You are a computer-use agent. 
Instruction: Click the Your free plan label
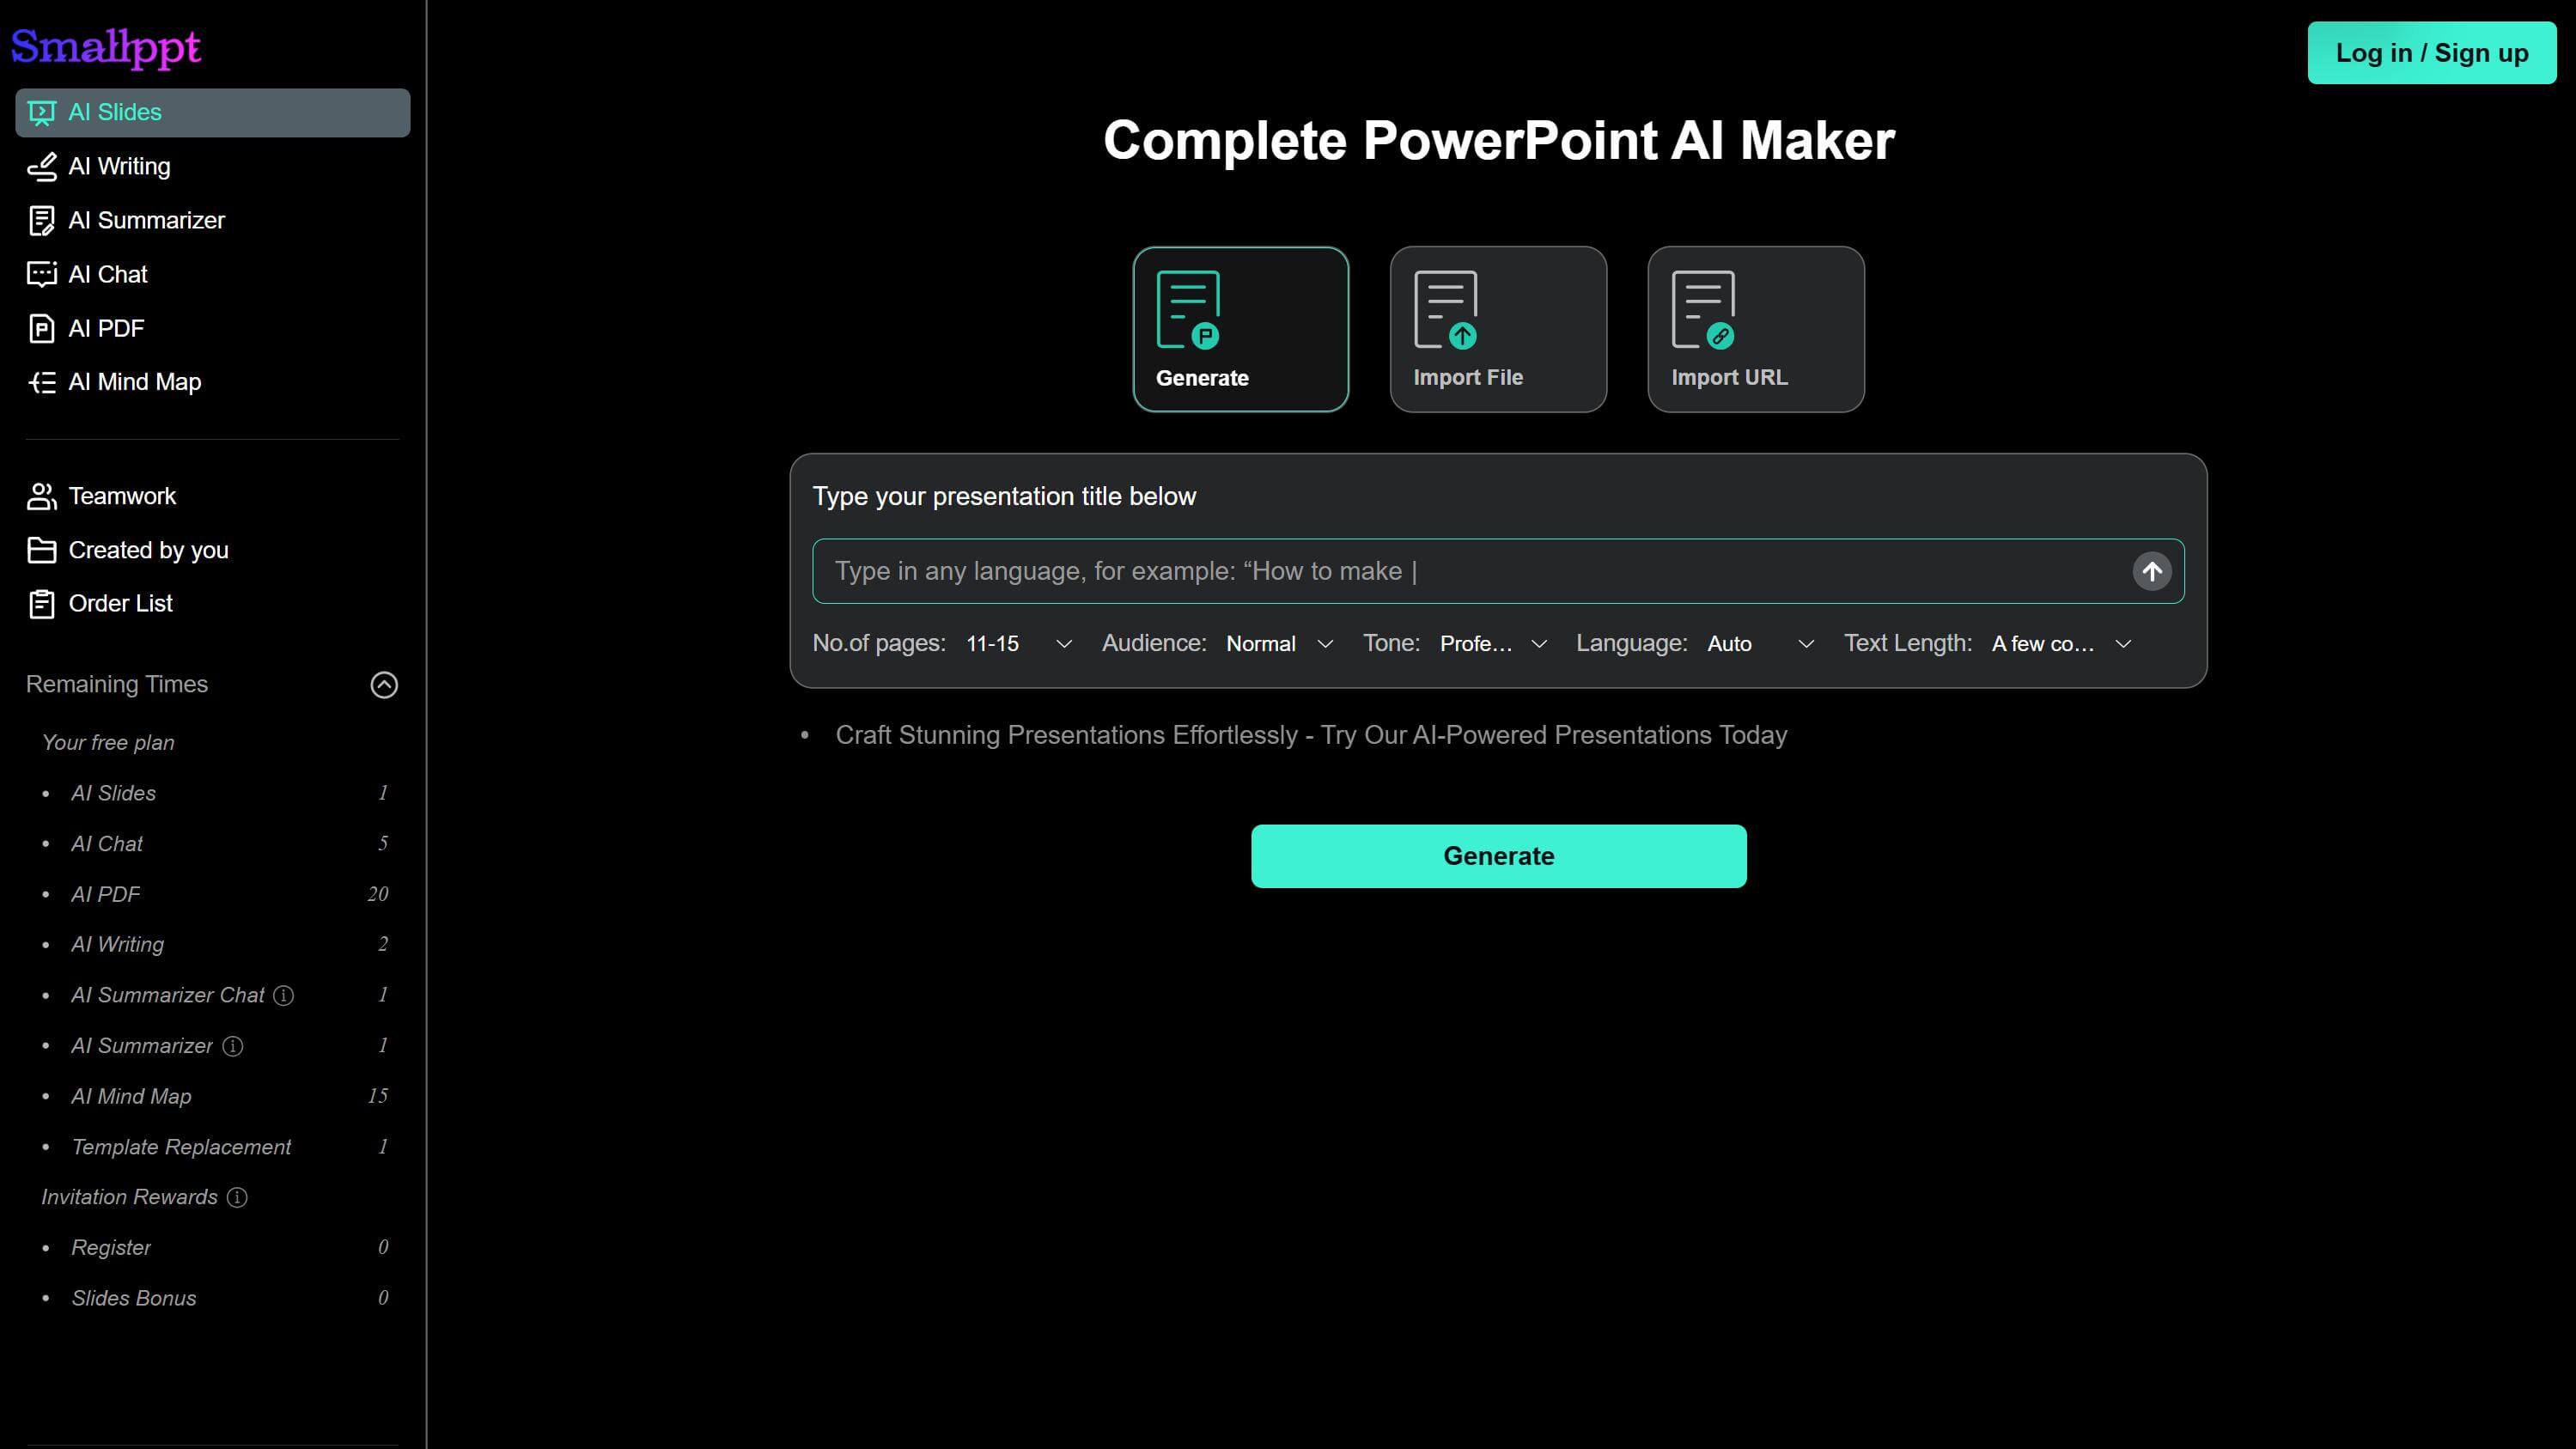108,743
